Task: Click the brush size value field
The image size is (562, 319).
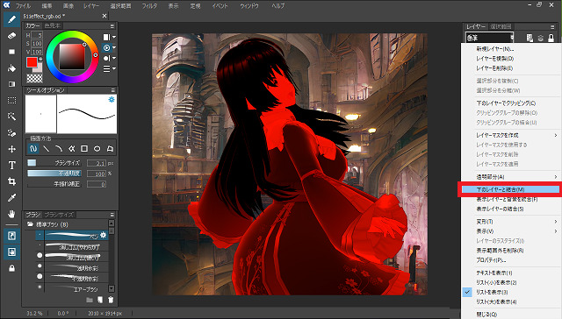Action: click(x=97, y=163)
